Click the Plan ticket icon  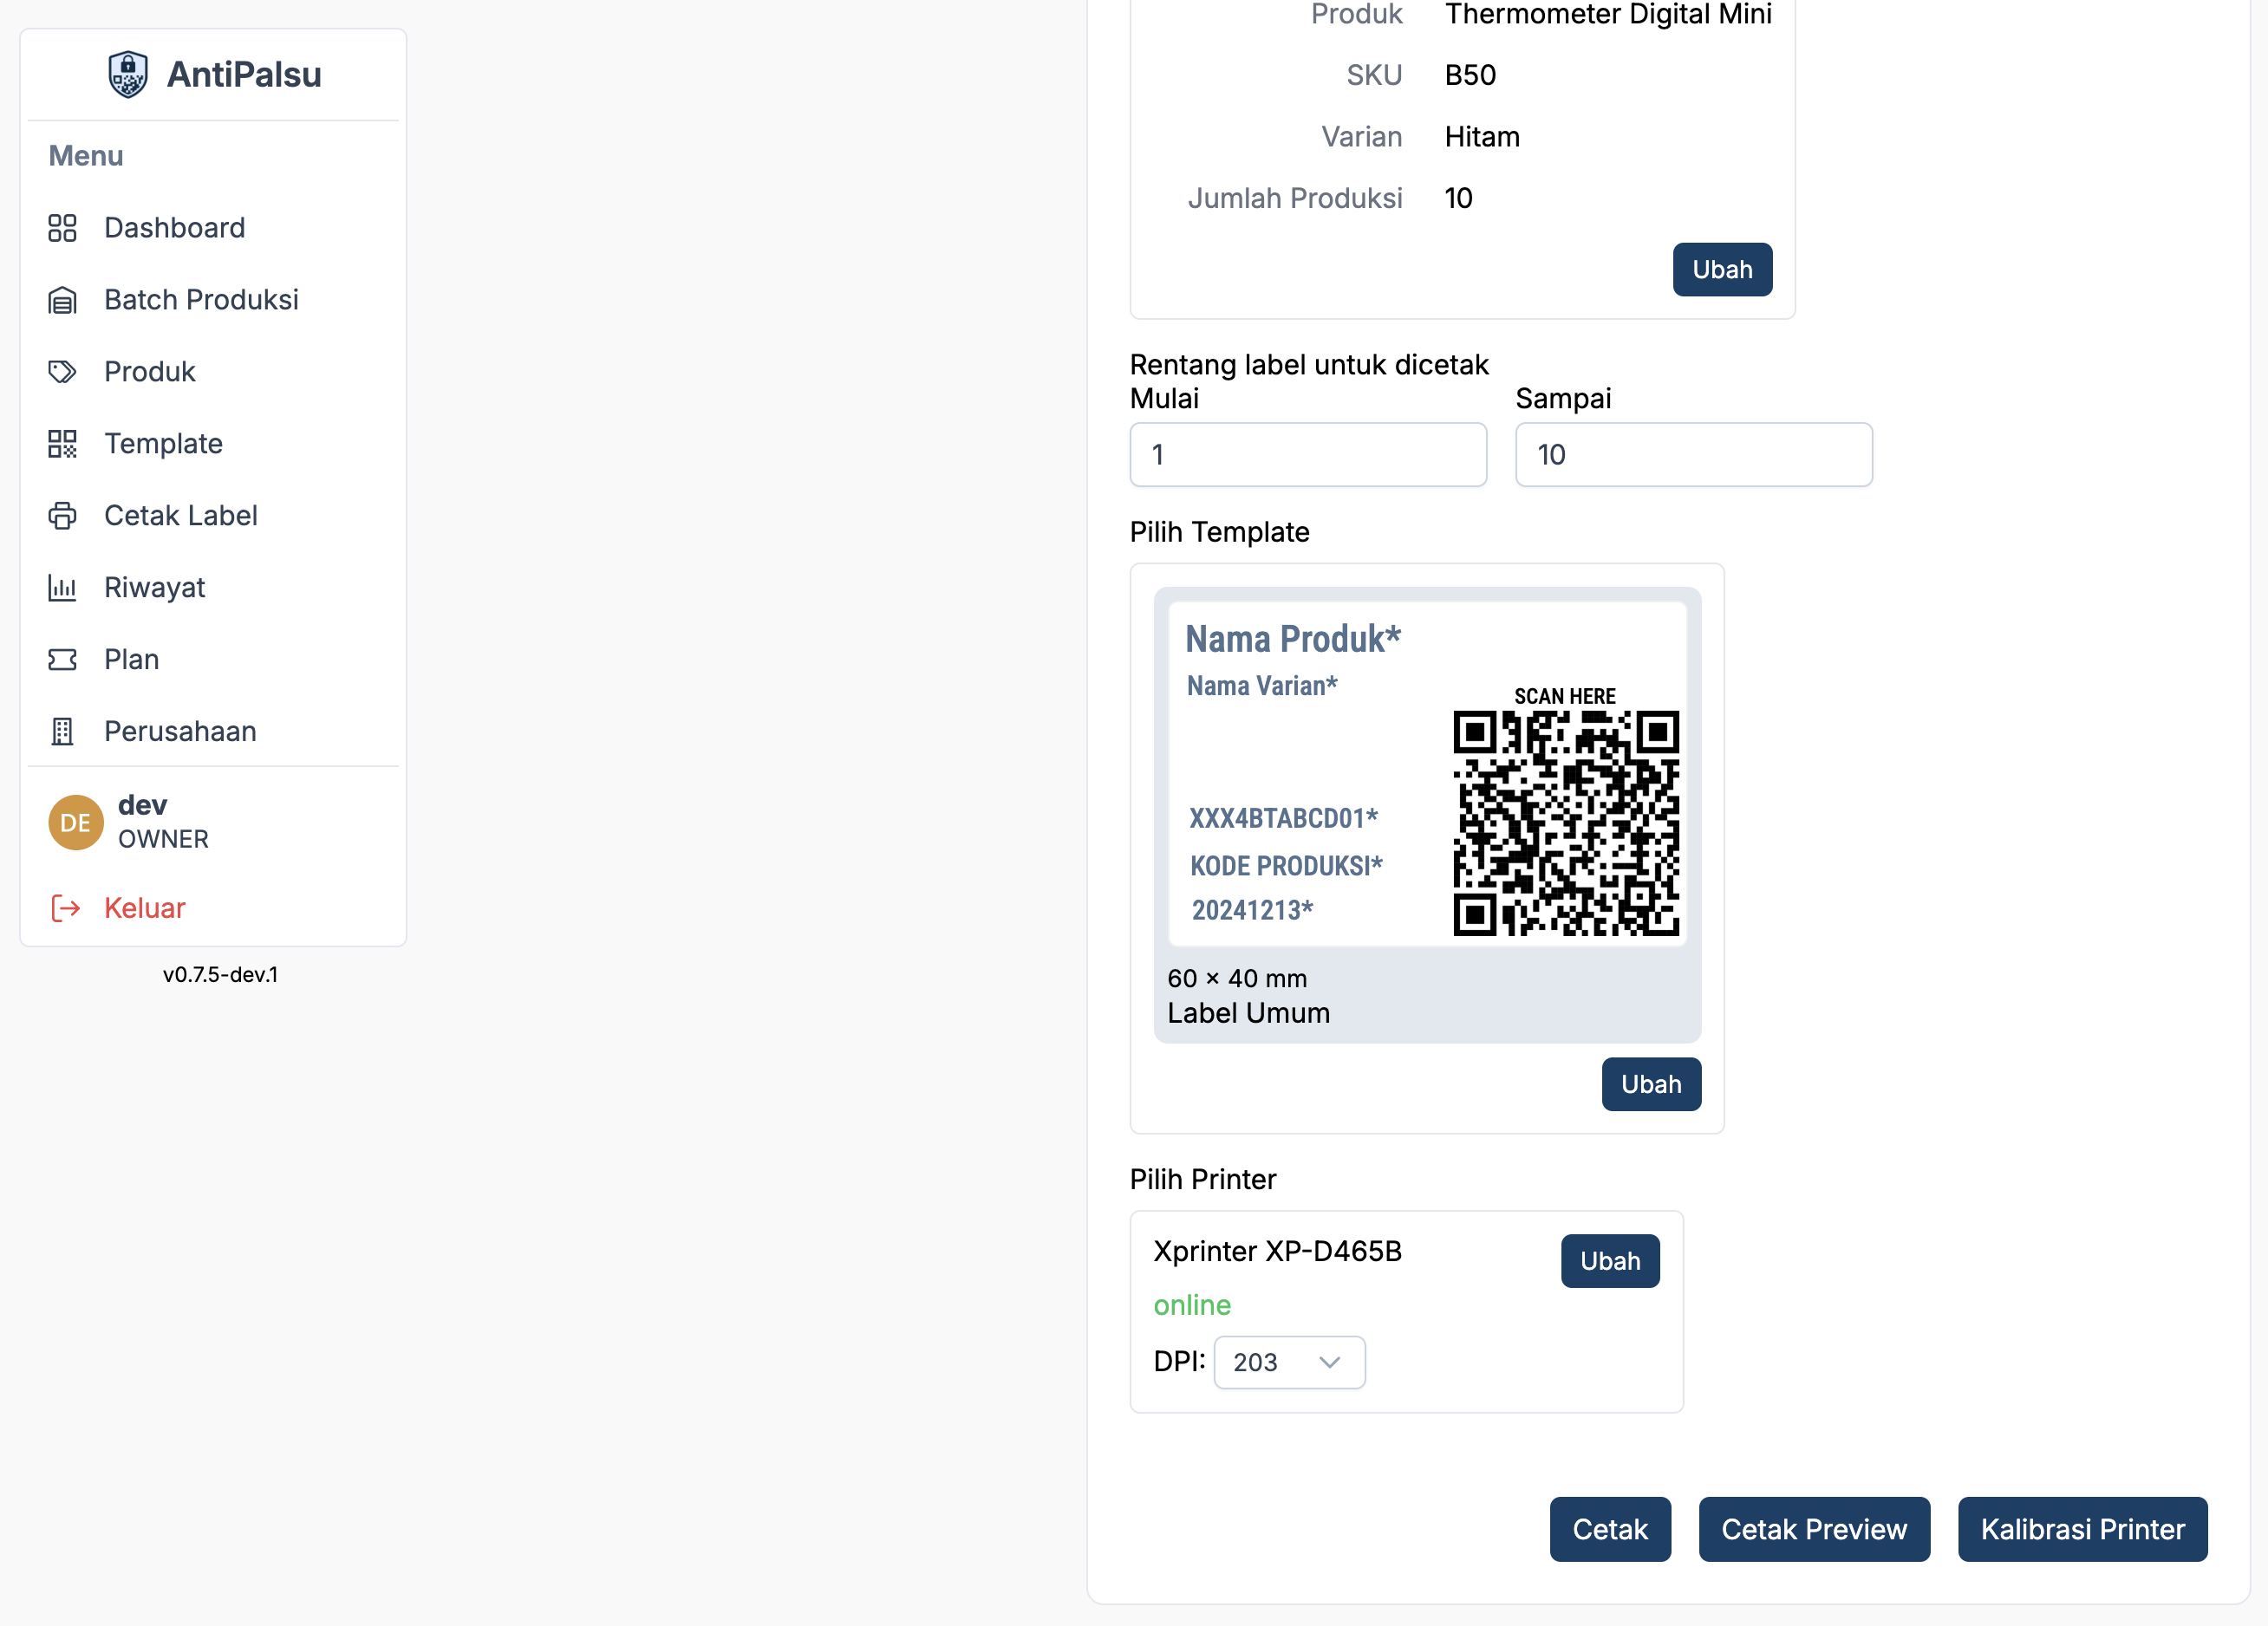tap(62, 660)
